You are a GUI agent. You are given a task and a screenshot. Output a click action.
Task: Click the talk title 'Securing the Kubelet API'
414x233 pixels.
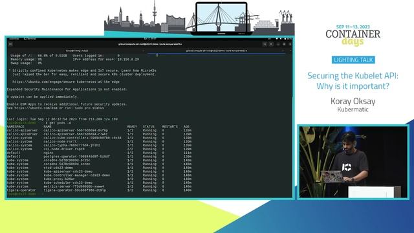353,81
